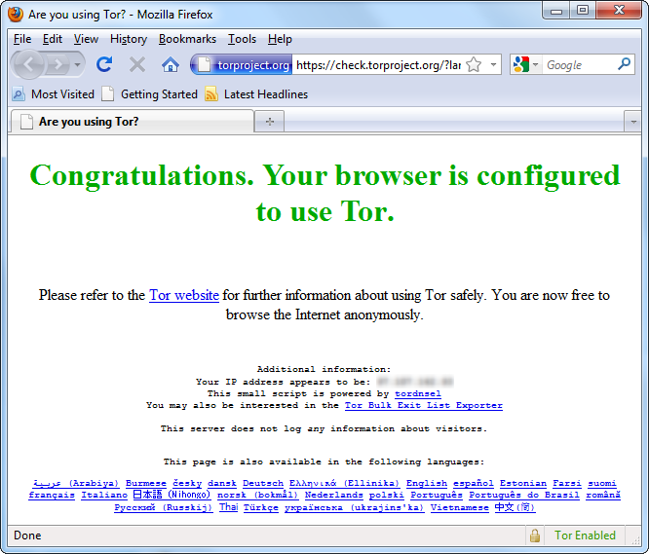Open Getting Started bookmark
The width and height of the screenshot is (649, 554).
[150, 94]
